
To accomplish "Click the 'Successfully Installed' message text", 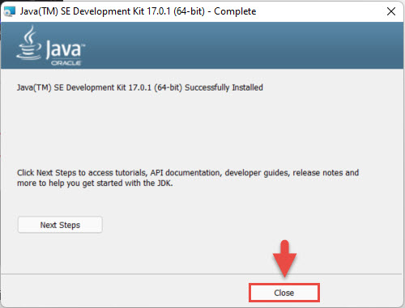I will click(224, 87).
